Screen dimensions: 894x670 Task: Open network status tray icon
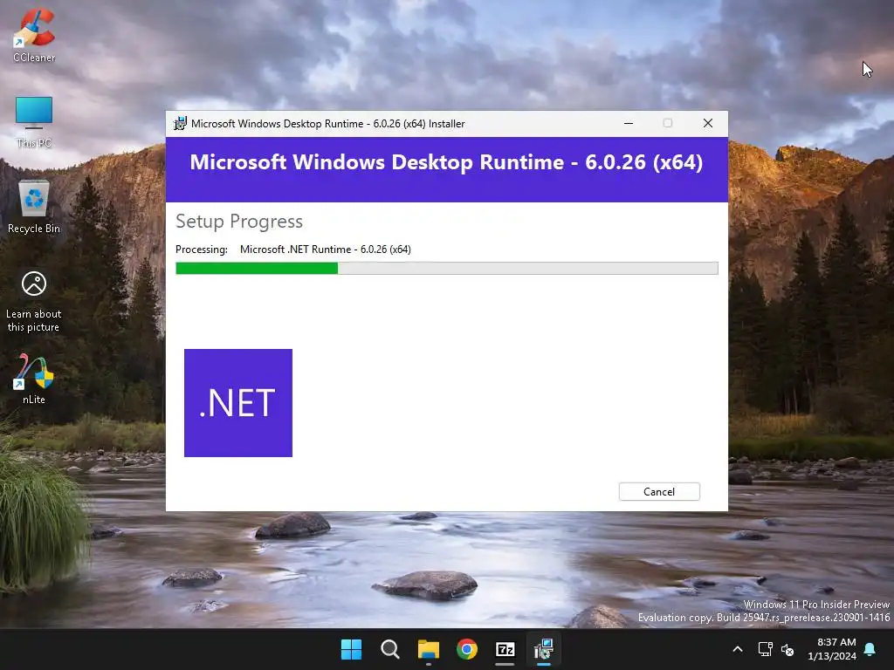(765, 649)
